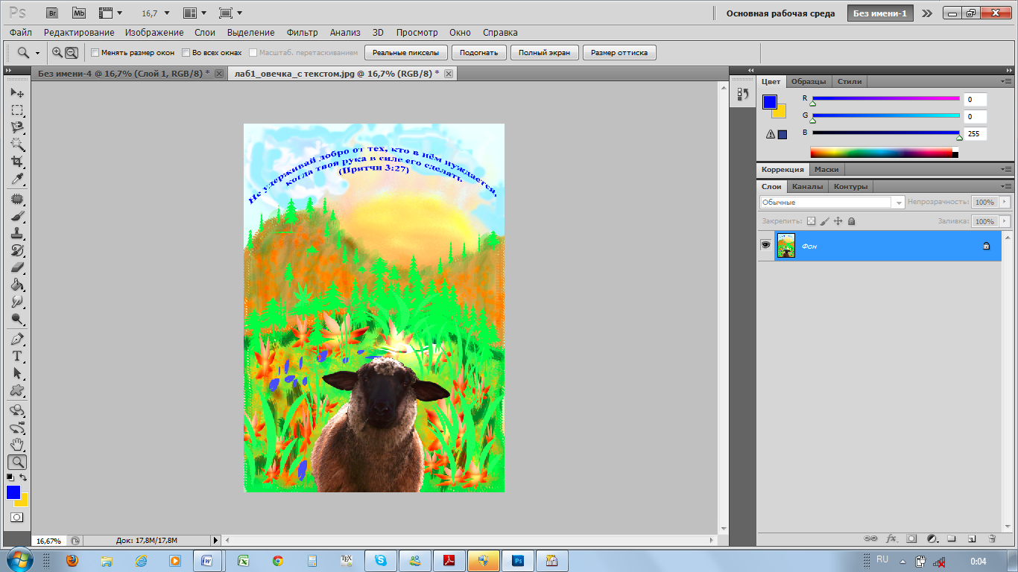Screen dimensions: 1018x572
Task: Click the 'Реальные пикселы' button
Action: (407, 52)
